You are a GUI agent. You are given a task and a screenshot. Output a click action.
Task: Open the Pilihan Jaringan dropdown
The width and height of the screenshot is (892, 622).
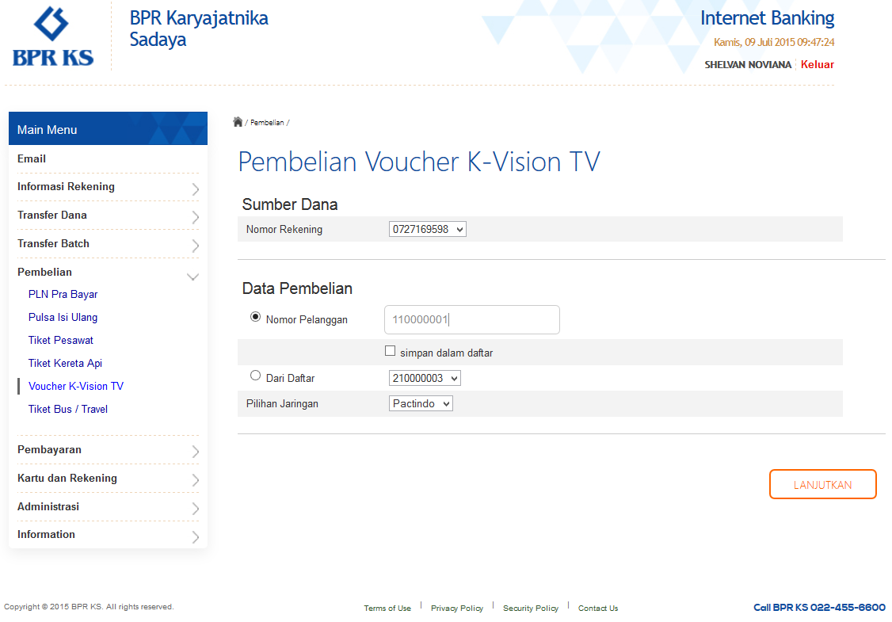(421, 403)
